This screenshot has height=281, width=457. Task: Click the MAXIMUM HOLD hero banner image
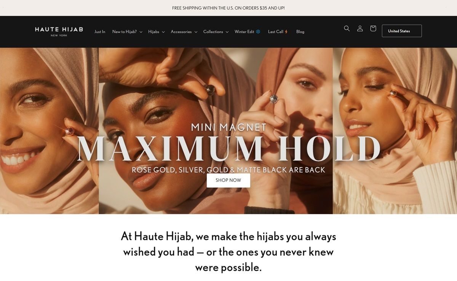pos(228,131)
